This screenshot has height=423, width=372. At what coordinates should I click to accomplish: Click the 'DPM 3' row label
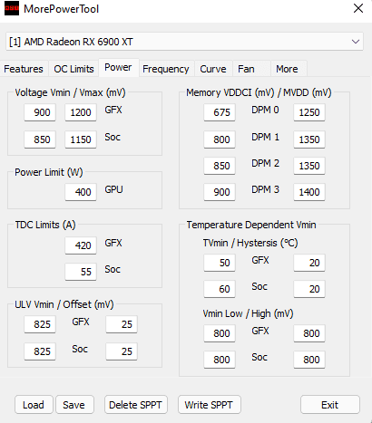[265, 189]
